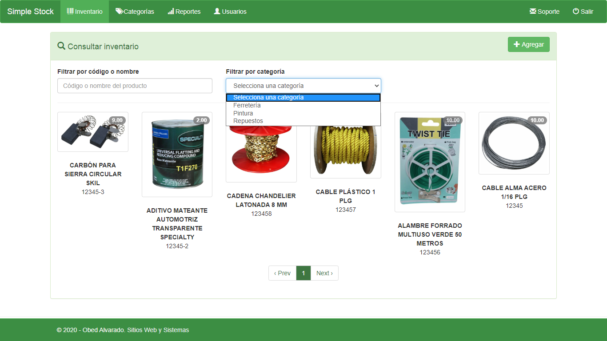This screenshot has height=341, width=607.
Task: Click the product code 123457
Action: coord(346,210)
